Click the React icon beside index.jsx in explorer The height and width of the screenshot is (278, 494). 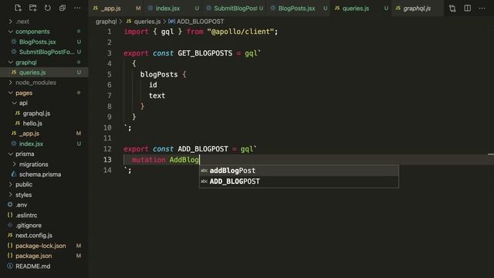click(x=14, y=144)
